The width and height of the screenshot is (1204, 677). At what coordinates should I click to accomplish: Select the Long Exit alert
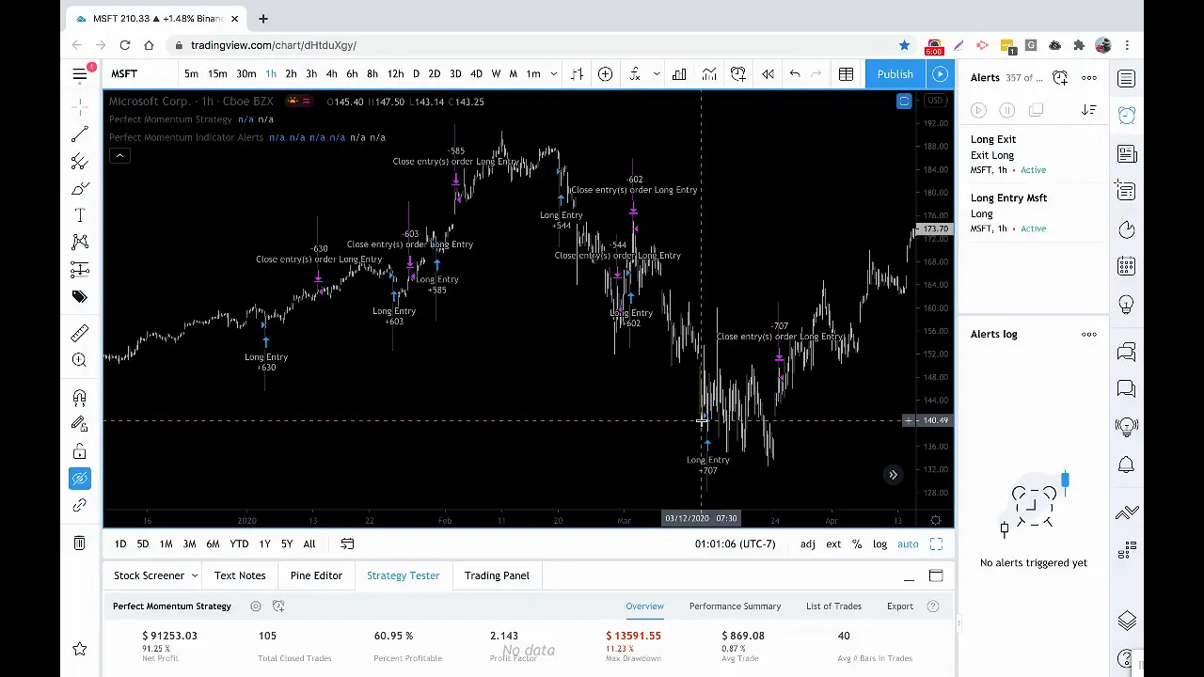click(x=1033, y=154)
